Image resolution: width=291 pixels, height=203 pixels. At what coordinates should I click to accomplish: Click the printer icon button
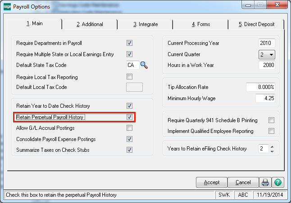[265, 182]
